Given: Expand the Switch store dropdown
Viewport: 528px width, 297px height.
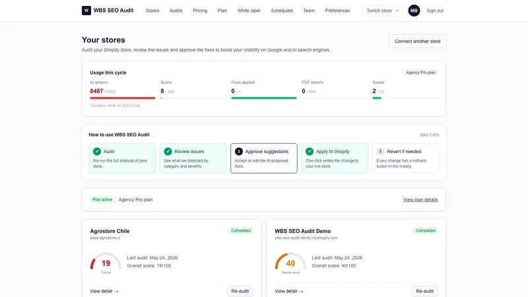Looking at the screenshot, I should coord(383,11).
